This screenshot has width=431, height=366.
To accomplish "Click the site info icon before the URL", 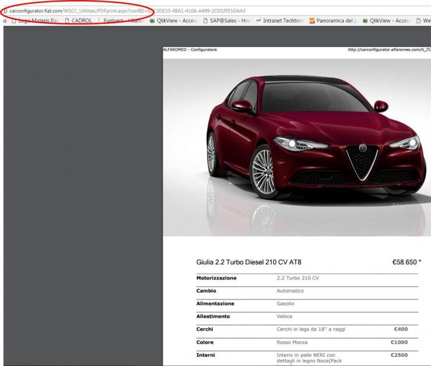I will 5,11.
